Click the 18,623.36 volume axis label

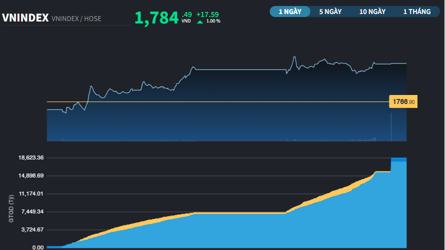click(x=31, y=157)
